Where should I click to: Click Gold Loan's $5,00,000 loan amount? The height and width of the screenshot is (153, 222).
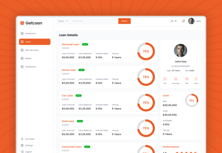pos(68,134)
